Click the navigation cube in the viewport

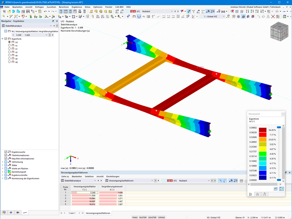tap(279, 31)
